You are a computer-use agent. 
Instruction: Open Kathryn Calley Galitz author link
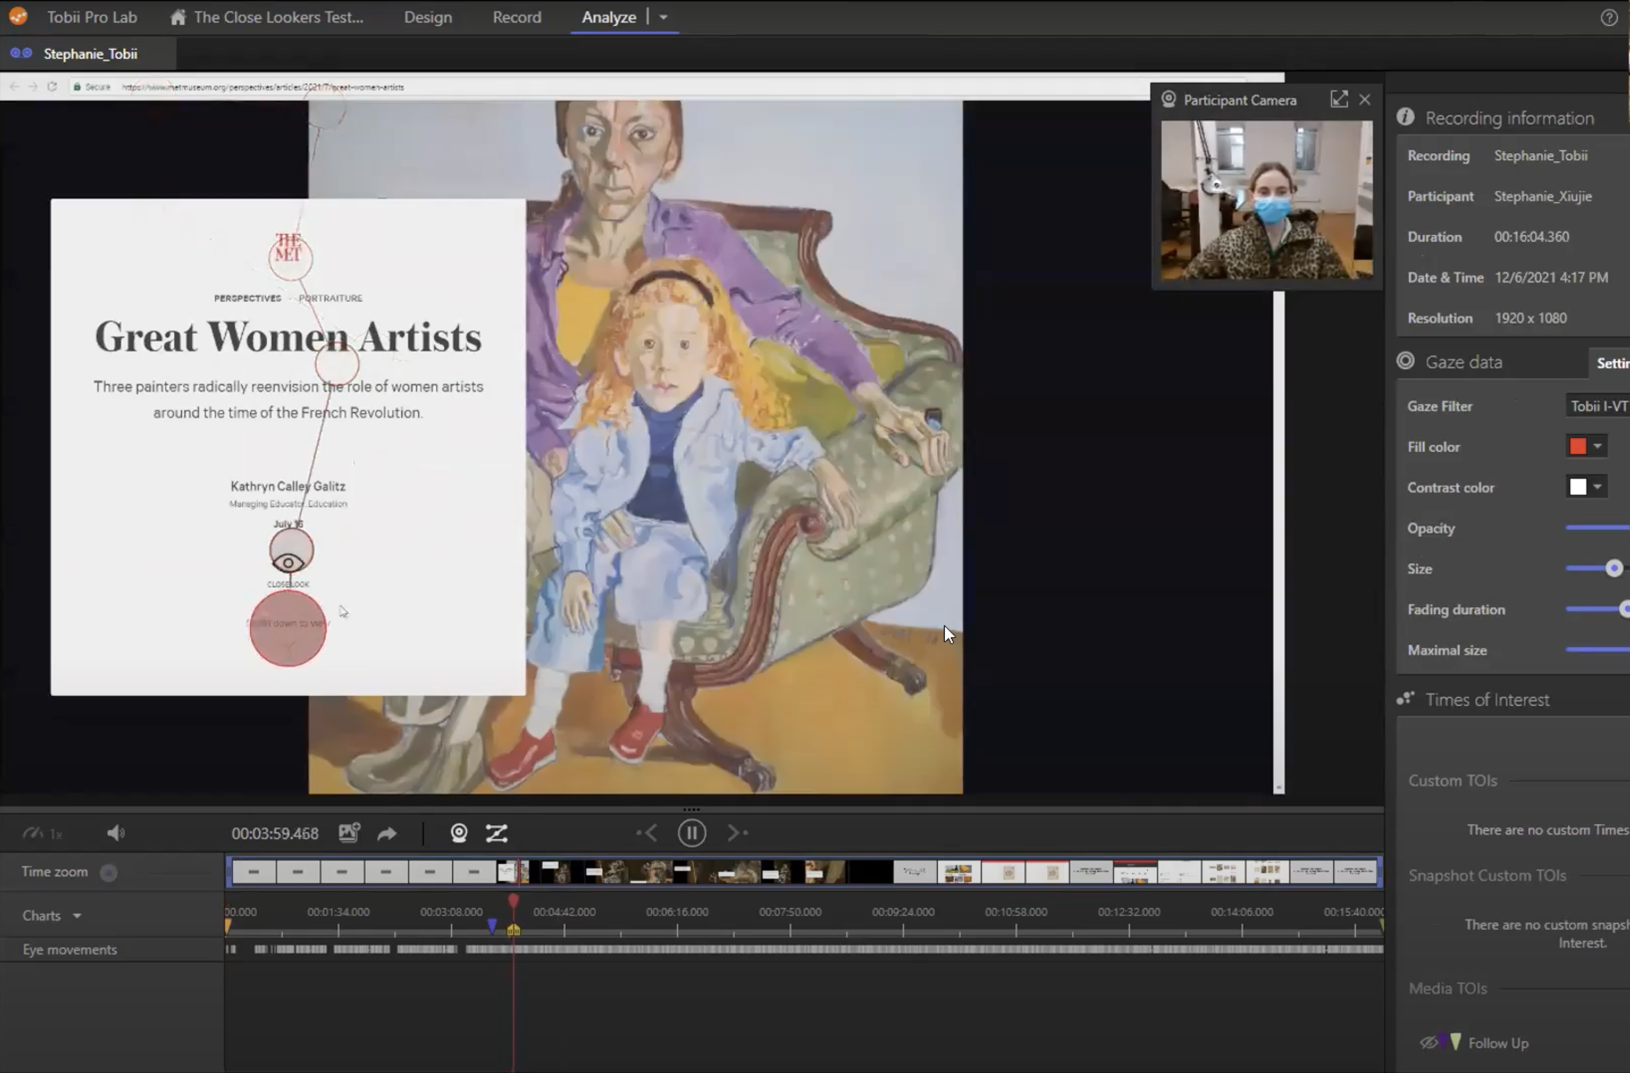tap(287, 485)
